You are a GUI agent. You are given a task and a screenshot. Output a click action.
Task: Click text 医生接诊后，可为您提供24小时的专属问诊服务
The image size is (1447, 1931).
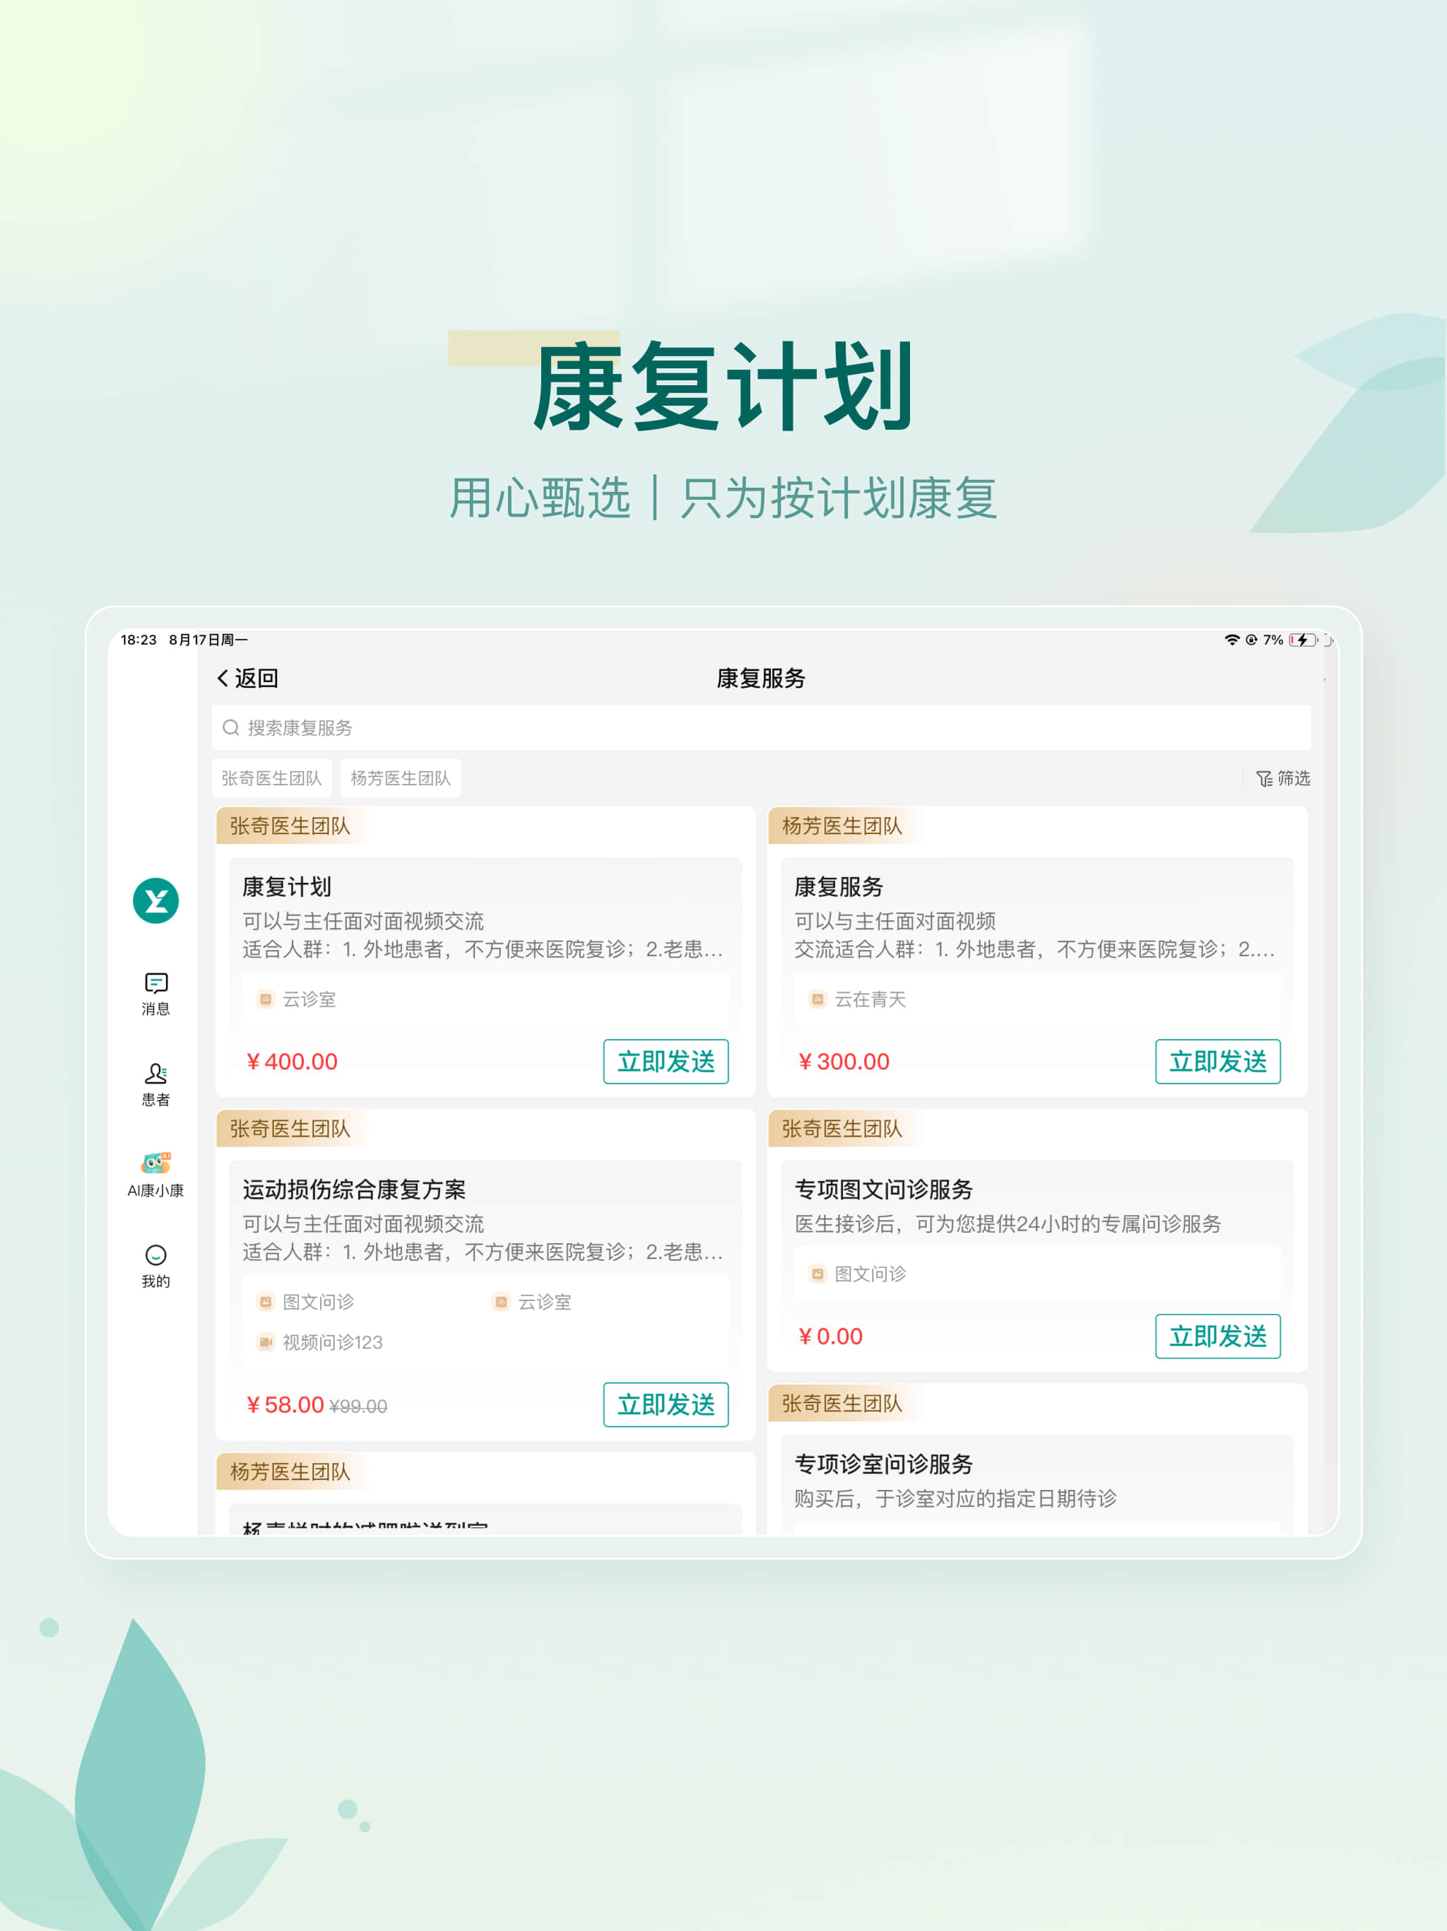coord(1008,1224)
